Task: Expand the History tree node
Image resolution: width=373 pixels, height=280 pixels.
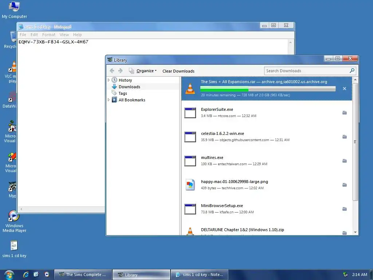Action: coord(109,80)
